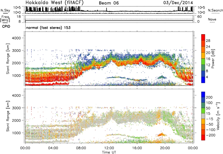The height and width of the screenshot is (154, 223).
Task: Click the blue bottom segment of the power colorbar
Action: pos(203,80)
